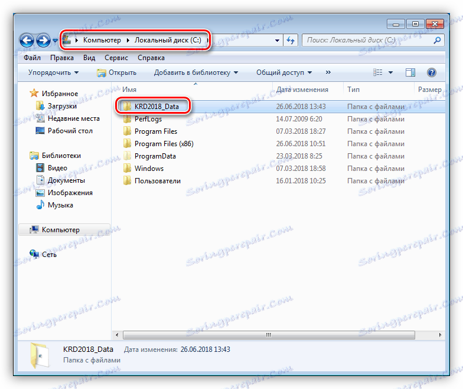
Task: Click the KRD2018_Data file name
Action: pyautogui.click(x=156, y=107)
